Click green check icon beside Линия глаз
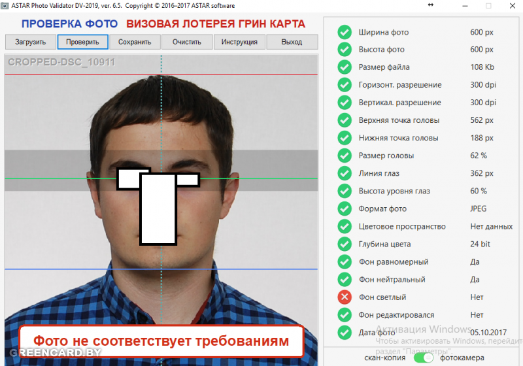 345,173
